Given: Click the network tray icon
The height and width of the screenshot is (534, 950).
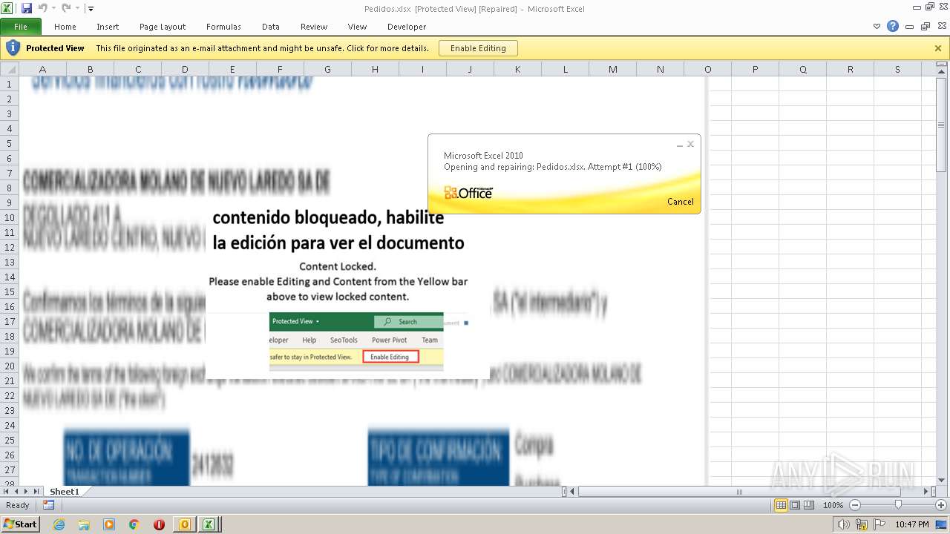Looking at the screenshot, I should coord(862,524).
